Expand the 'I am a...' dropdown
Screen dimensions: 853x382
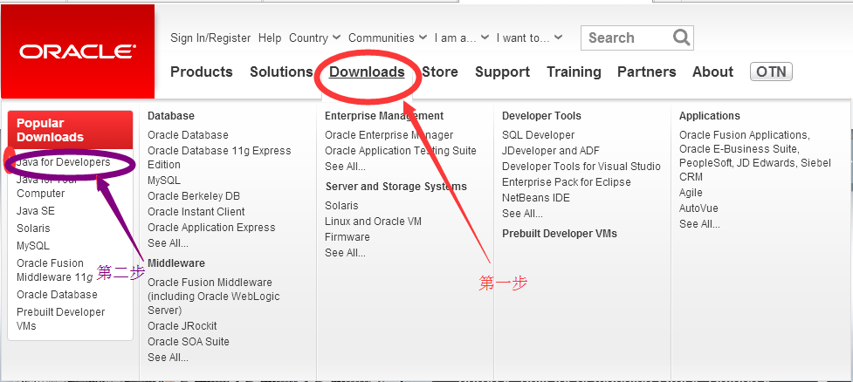[461, 38]
